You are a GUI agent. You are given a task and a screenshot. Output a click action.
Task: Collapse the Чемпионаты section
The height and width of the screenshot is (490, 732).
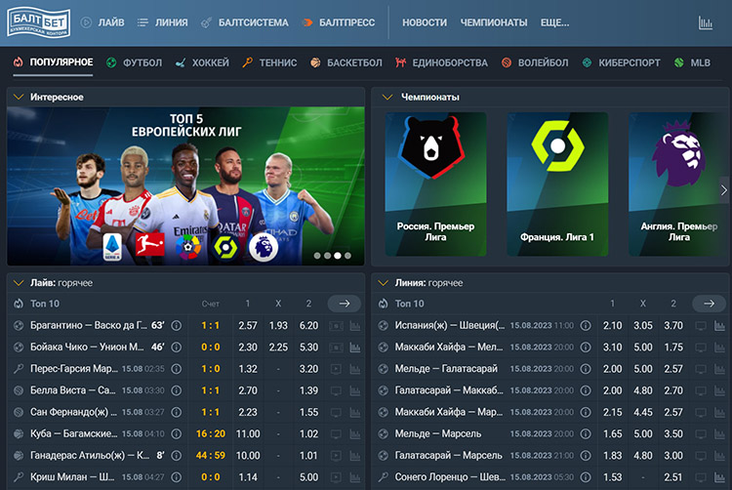coord(387,97)
